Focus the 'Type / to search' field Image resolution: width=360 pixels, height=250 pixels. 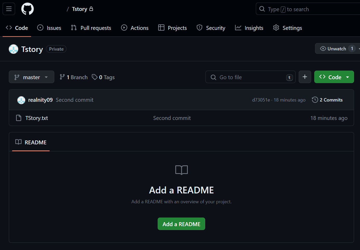pos(308,9)
